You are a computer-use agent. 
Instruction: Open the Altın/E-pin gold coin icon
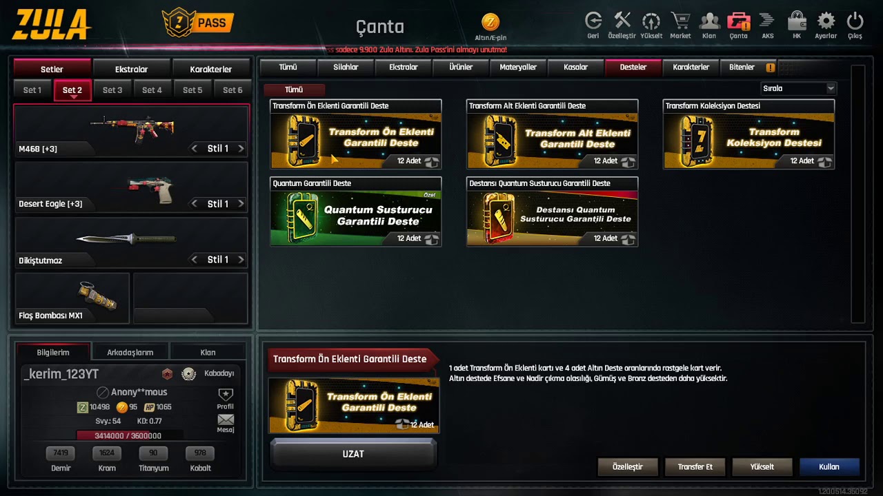(x=490, y=22)
